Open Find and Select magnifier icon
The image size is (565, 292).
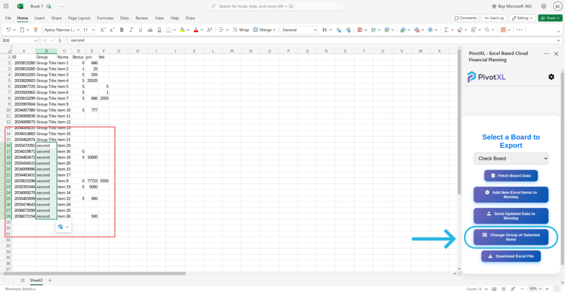[487, 30]
